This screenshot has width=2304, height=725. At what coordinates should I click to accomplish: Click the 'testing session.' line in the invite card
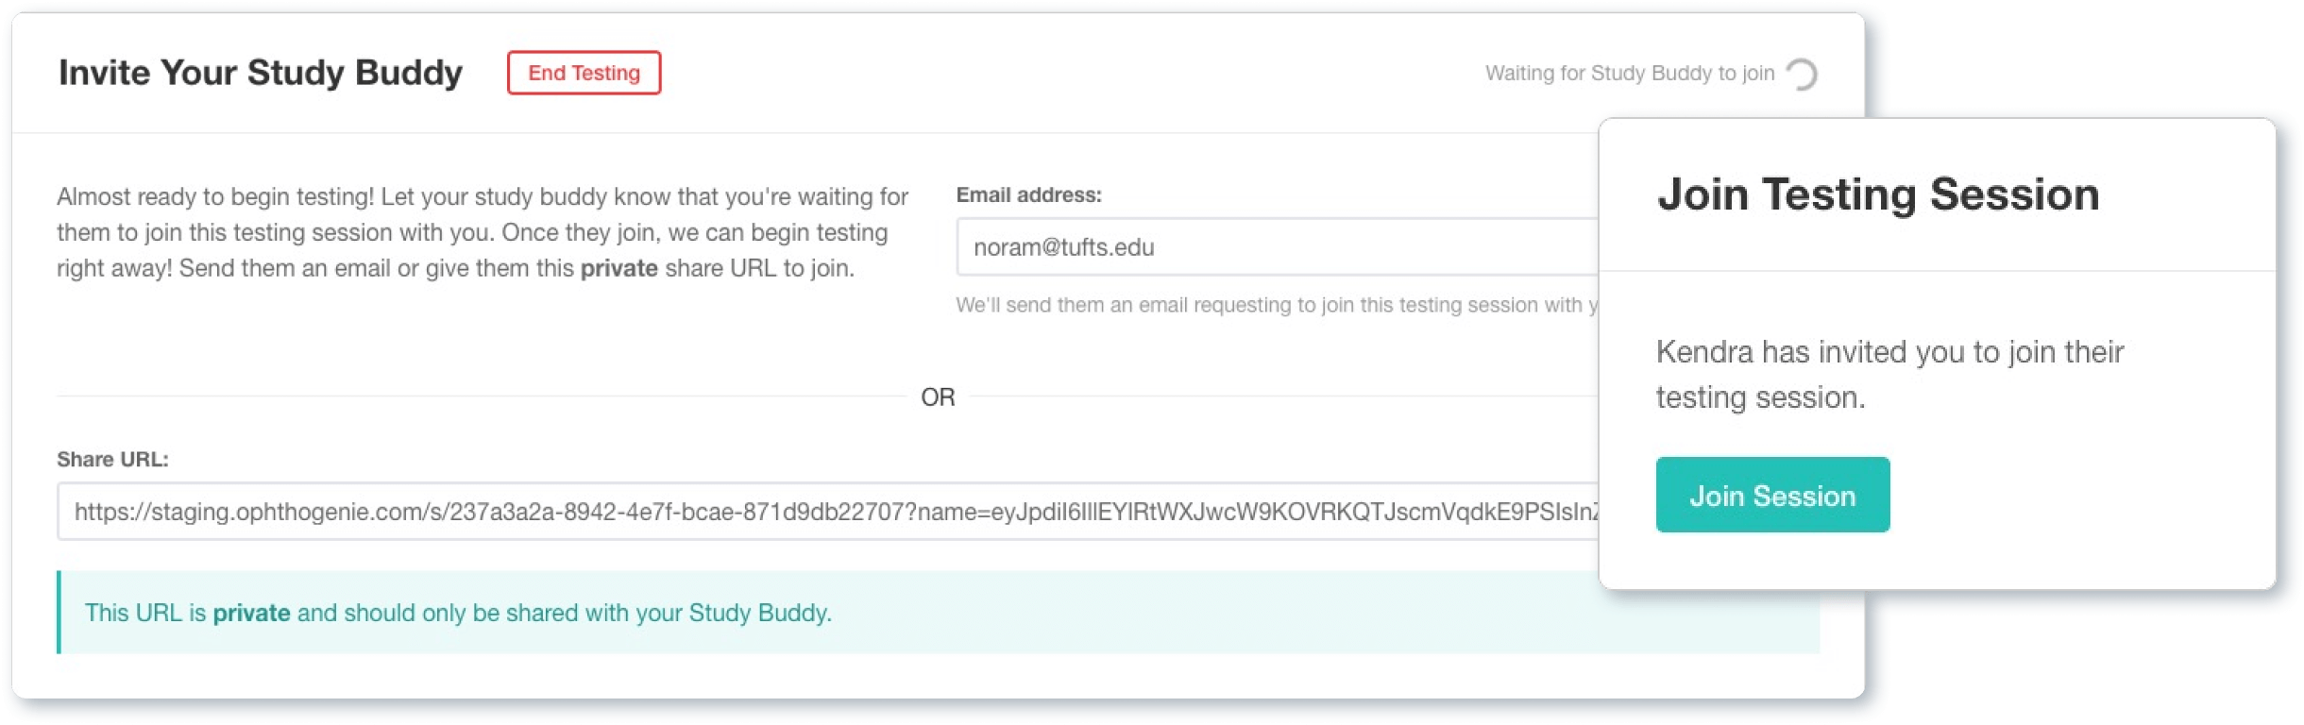(1760, 397)
